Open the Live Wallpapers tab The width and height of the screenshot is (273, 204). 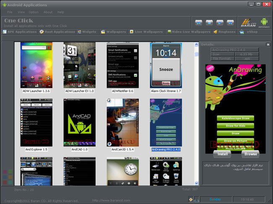[146, 32]
